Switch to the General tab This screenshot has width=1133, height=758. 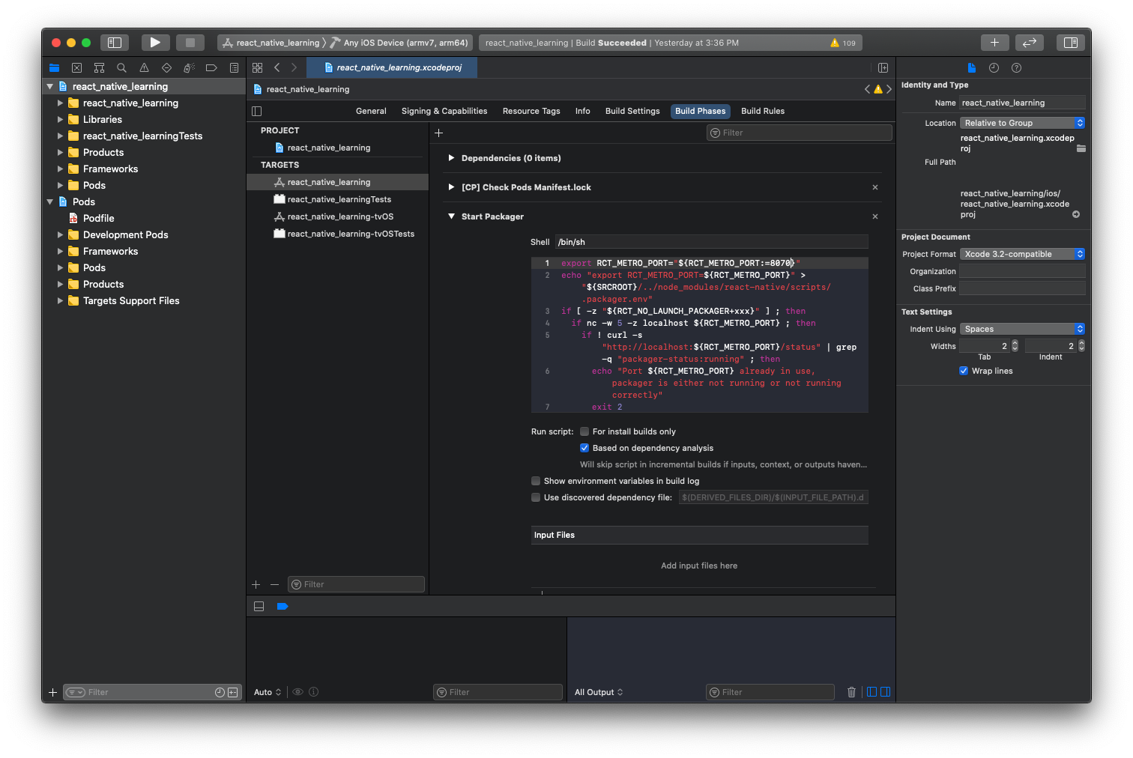tap(371, 111)
